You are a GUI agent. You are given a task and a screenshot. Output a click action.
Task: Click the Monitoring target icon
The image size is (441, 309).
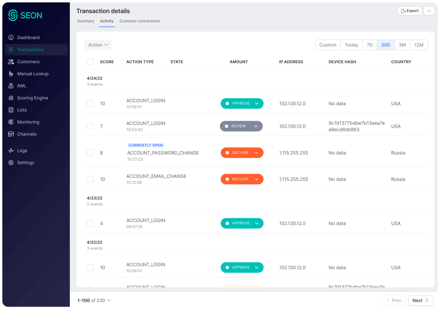point(11,122)
